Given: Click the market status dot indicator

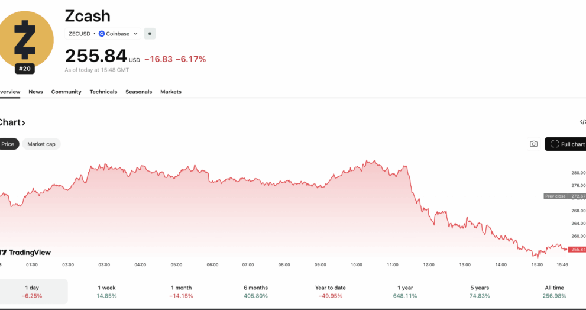Looking at the screenshot, I should (x=150, y=34).
